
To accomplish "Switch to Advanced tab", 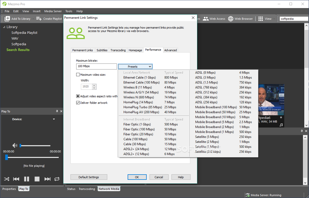I will point(170,50).
